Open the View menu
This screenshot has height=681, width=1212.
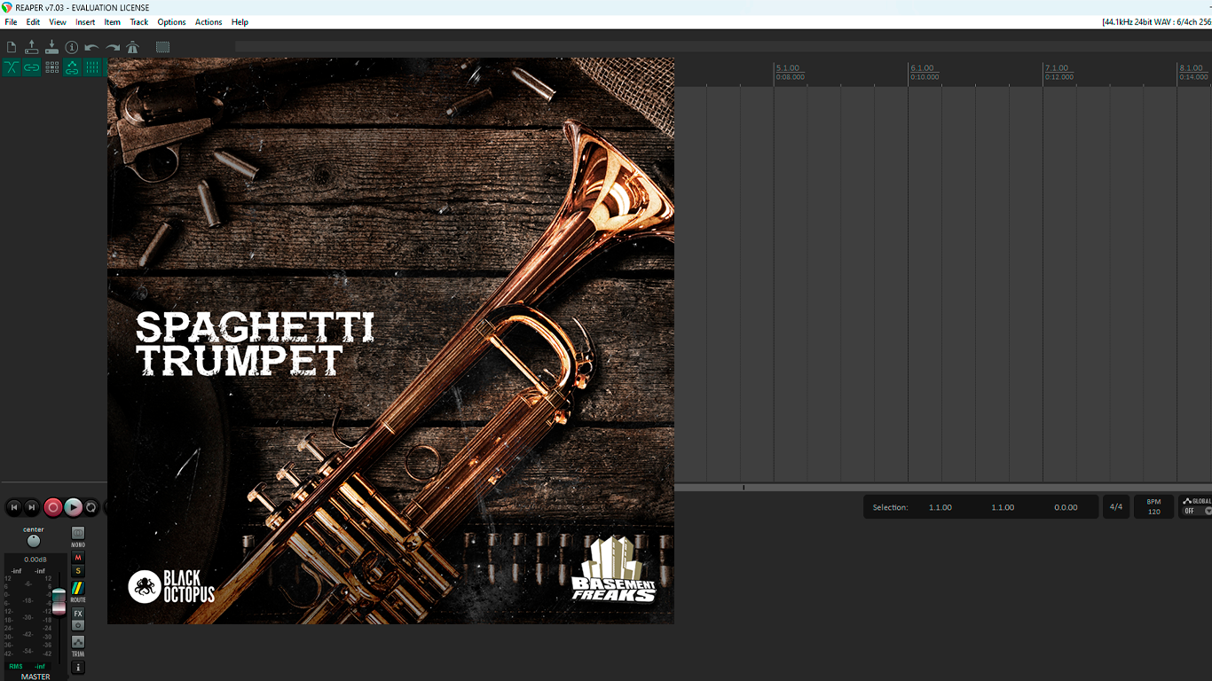pos(58,22)
